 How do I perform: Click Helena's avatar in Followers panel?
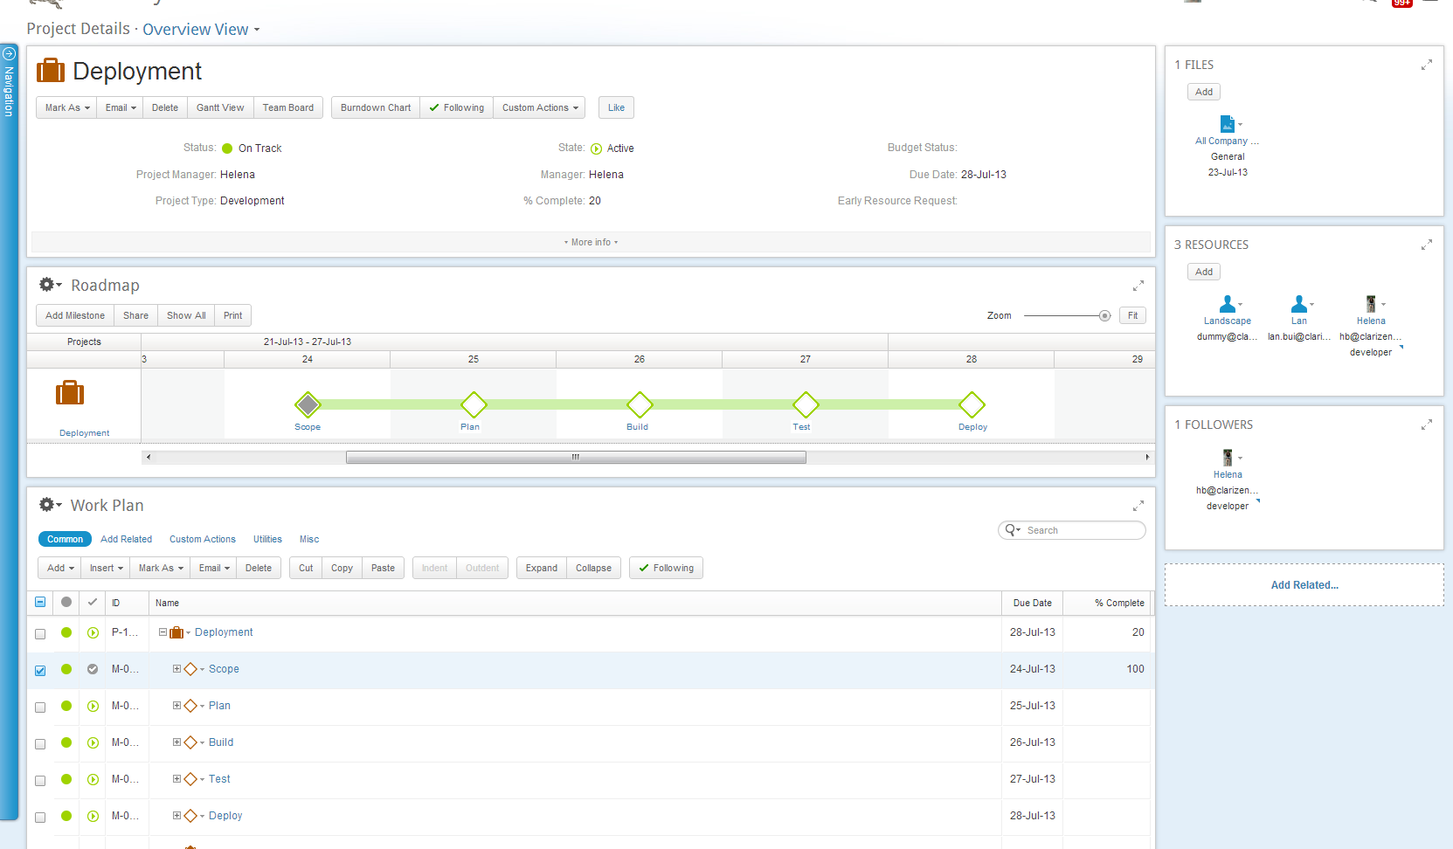click(x=1228, y=458)
